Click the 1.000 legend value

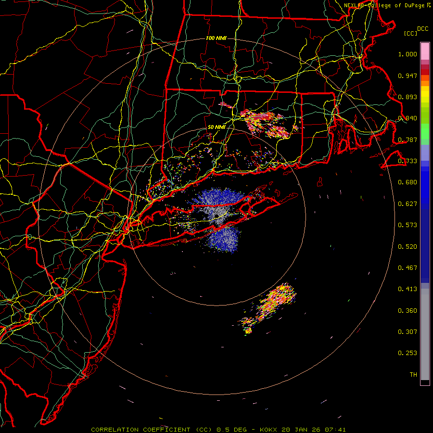(x=408, y=54)
